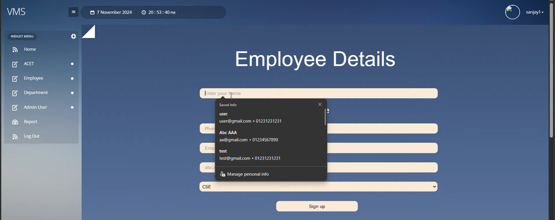The image size is (555, 220).
Task: Expand the ACET menu dot indicator
Action: click(x=72, y=64)
